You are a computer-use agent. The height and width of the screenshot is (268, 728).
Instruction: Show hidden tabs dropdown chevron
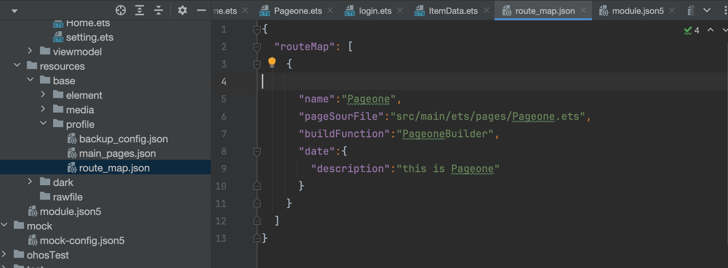707,11
